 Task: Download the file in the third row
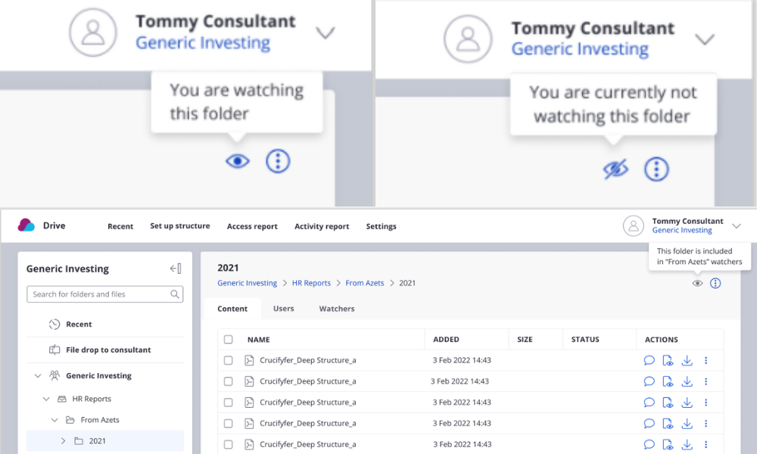point(687,403)
